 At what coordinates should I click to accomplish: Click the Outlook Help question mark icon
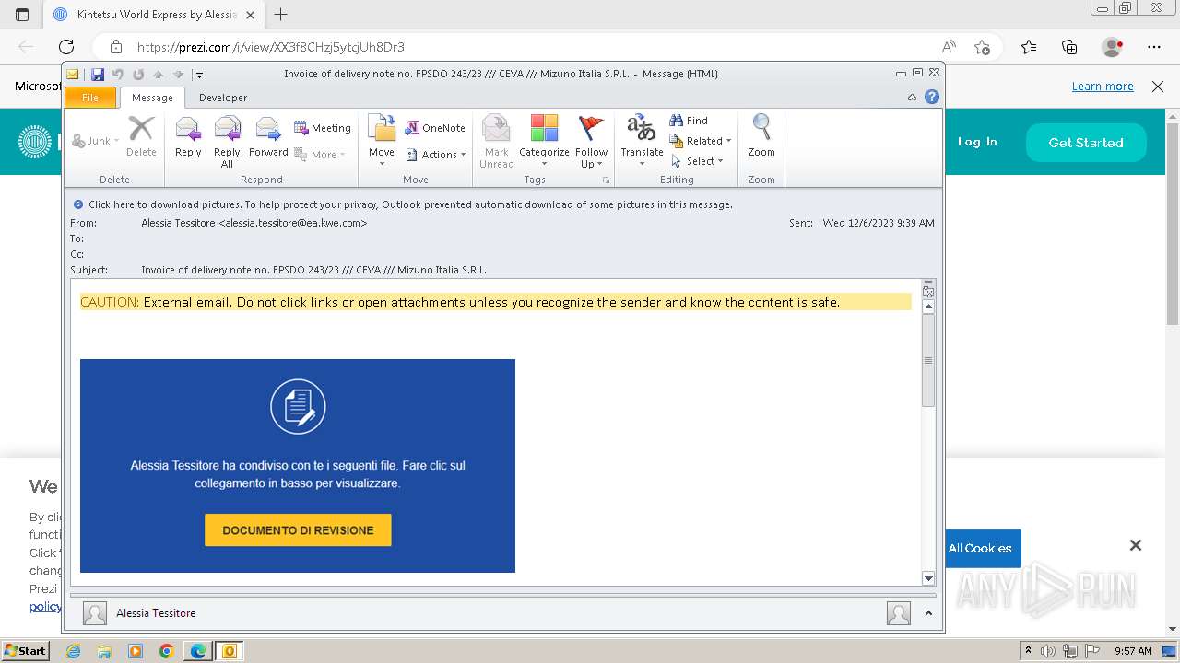[932, 97]
